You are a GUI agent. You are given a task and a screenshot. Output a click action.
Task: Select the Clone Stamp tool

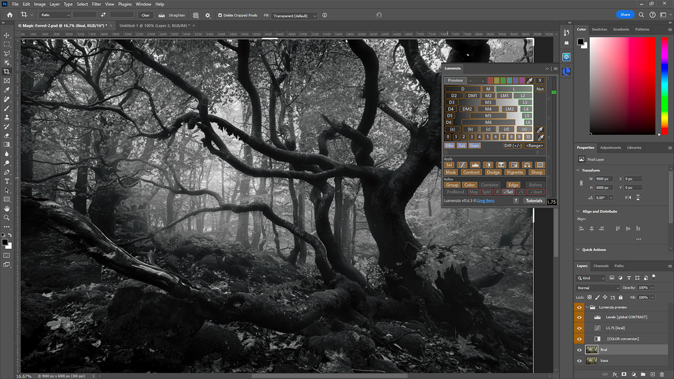point(7,117)
